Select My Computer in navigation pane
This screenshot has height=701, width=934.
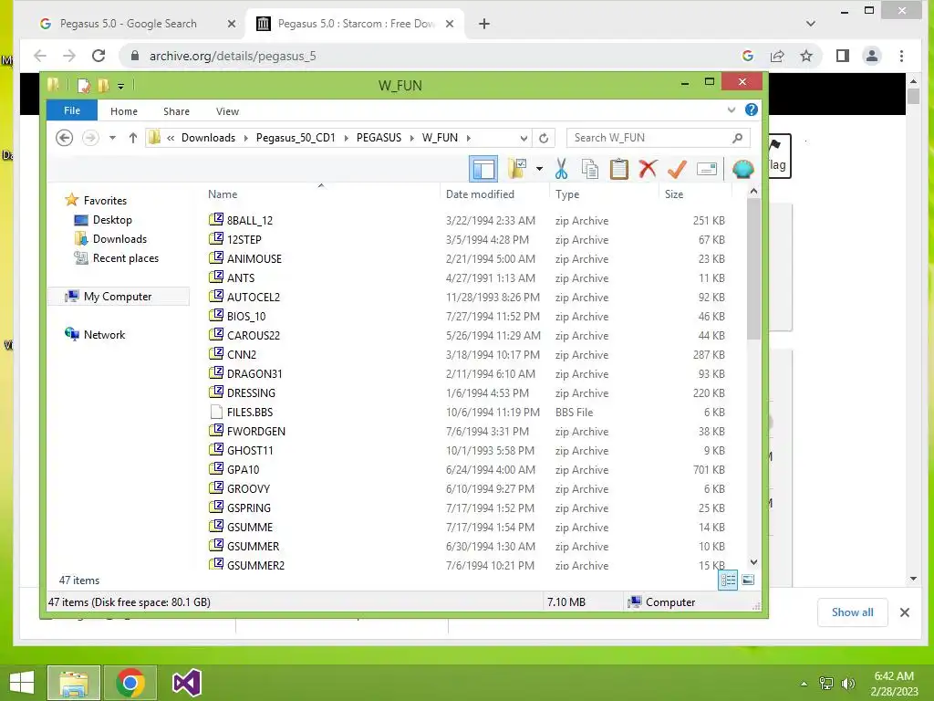118,297
